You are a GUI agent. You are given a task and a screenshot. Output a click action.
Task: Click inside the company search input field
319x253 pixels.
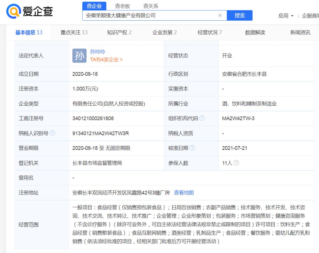tap(148, 16)
